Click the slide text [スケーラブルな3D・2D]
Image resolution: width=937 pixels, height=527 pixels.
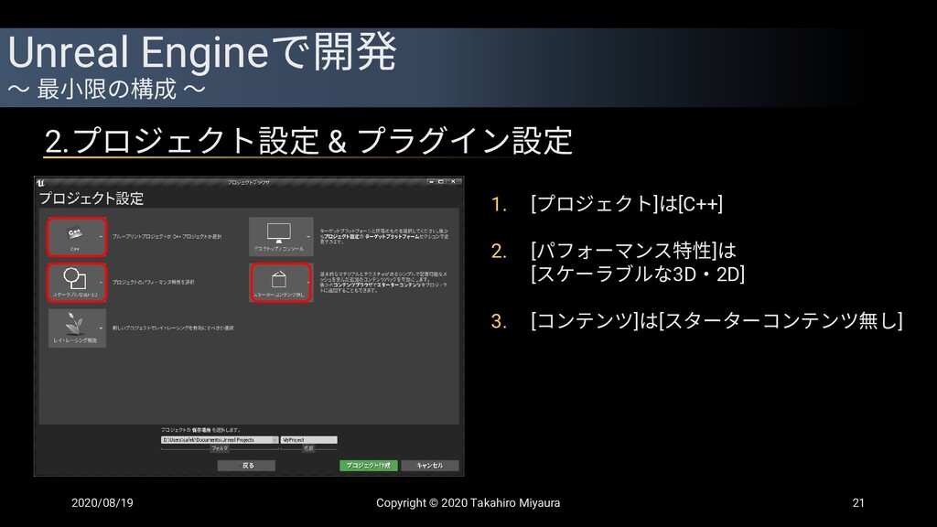638,274
